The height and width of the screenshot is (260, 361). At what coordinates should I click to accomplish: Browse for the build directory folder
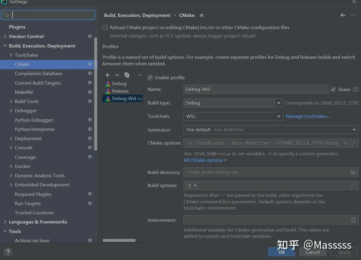tap(353, 172)
